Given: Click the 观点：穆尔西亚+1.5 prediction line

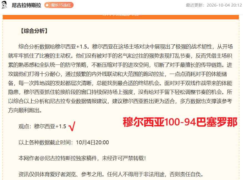Looking at the screenshot, I should point(42,126).
